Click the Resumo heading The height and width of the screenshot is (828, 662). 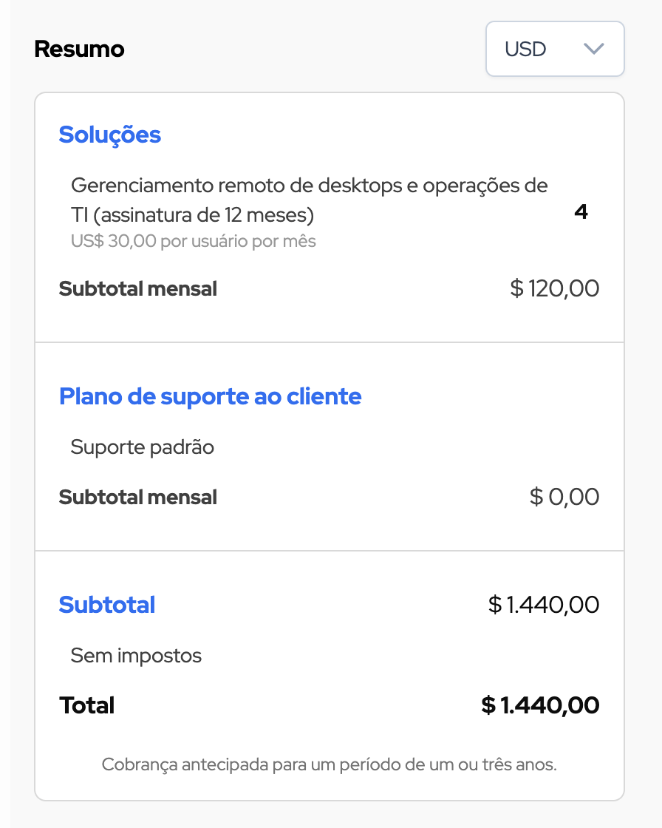79,49
